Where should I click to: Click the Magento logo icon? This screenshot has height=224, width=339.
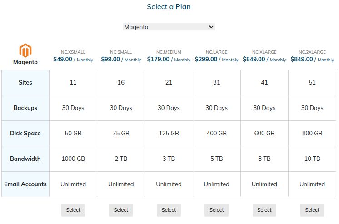(25, 50)
